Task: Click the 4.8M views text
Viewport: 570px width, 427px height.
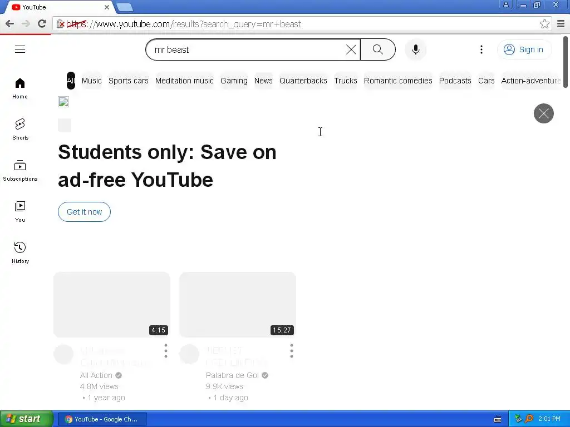Action: [99, 386]
